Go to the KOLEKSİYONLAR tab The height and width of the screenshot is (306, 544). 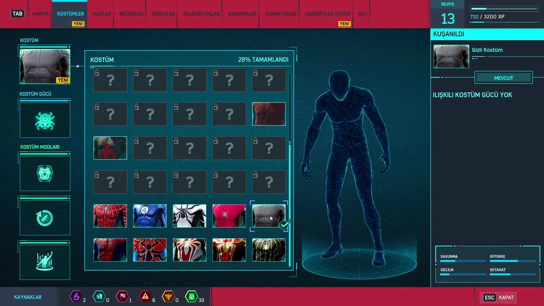tap(201, 14)
